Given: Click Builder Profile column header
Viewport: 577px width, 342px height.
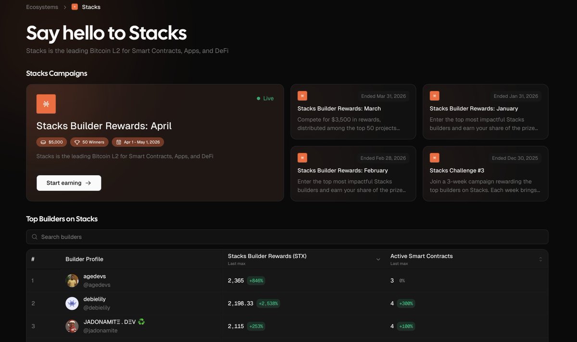Looking at the screenshot, I should [84, 259].
